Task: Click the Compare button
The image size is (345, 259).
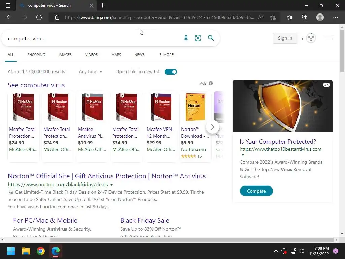Action: coord(256,191)
